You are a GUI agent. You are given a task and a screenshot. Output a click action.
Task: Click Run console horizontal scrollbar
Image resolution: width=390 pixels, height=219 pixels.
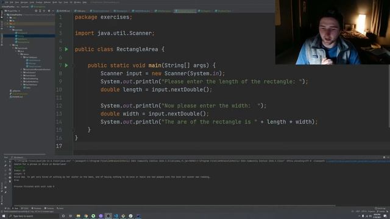tap(174, 206)
